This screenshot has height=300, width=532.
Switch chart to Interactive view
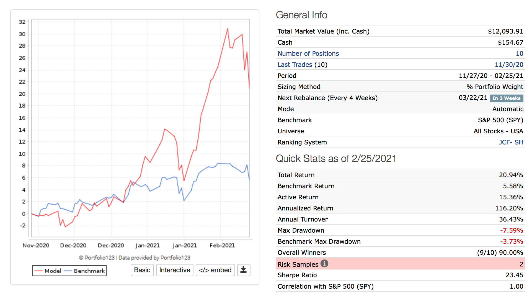[174, 270]
